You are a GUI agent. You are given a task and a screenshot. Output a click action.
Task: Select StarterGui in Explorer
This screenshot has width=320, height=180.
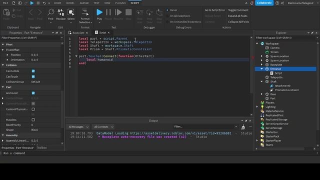271,132
